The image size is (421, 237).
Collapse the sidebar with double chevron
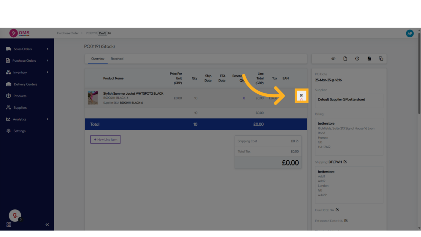[47, 224]
